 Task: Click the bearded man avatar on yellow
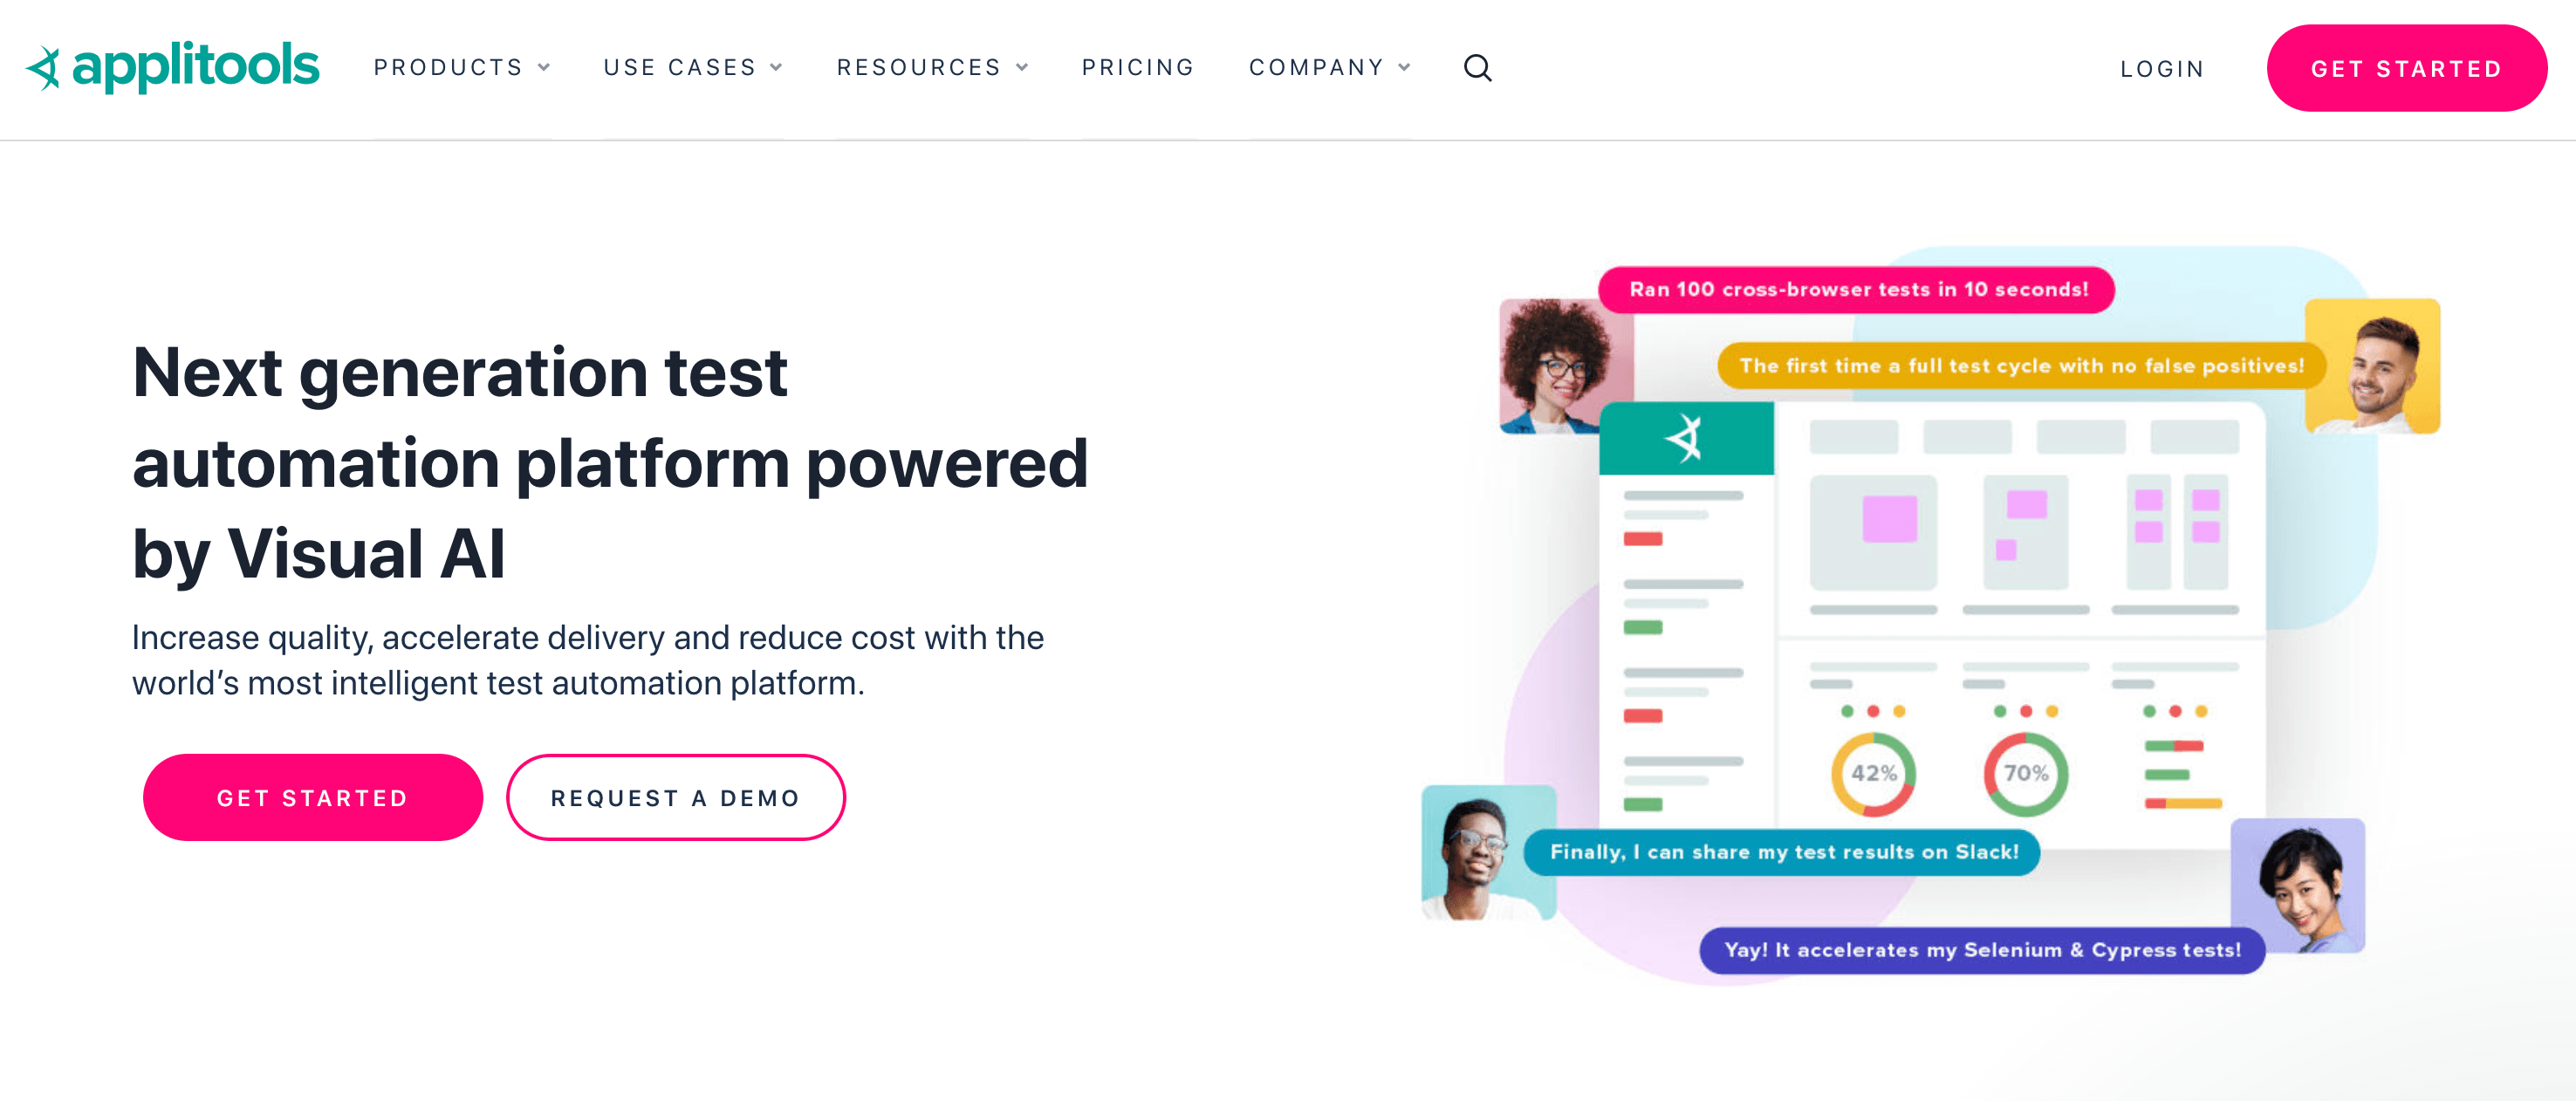[2372, 366]
